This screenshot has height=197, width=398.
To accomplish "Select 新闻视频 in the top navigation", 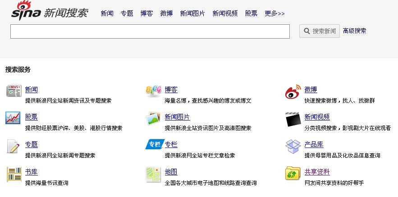I will coord(225,13).
